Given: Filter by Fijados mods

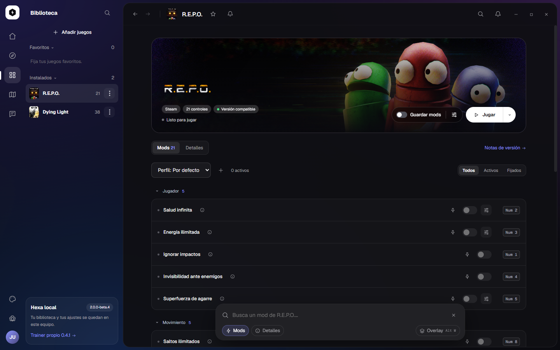Looking at the screenshot, I should point(514,170).
